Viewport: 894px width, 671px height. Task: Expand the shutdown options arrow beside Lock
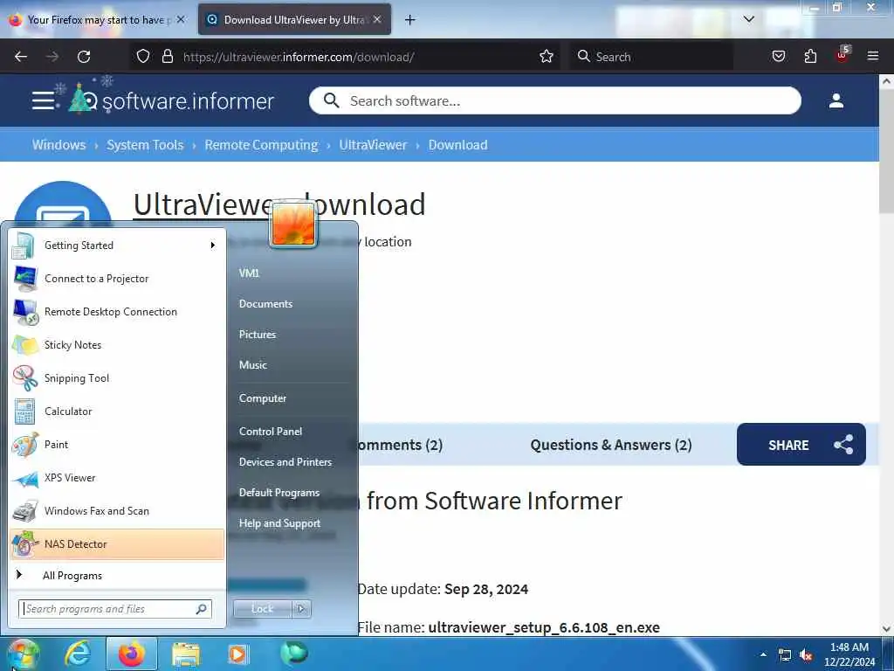pyautogui.click(x=301, y=609)
